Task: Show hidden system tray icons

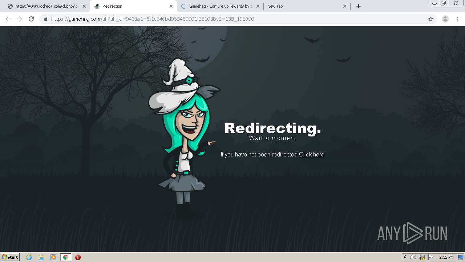Action: tap(405, 257)
